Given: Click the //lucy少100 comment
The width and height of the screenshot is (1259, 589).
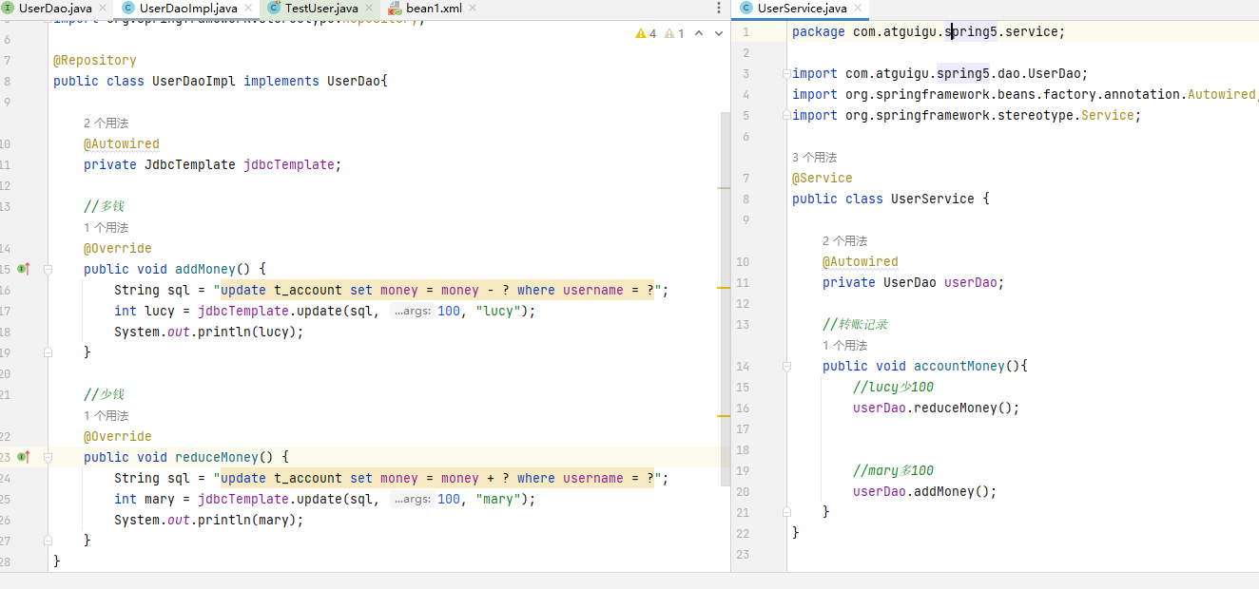Looking at the screenshot, I should 894,387.
